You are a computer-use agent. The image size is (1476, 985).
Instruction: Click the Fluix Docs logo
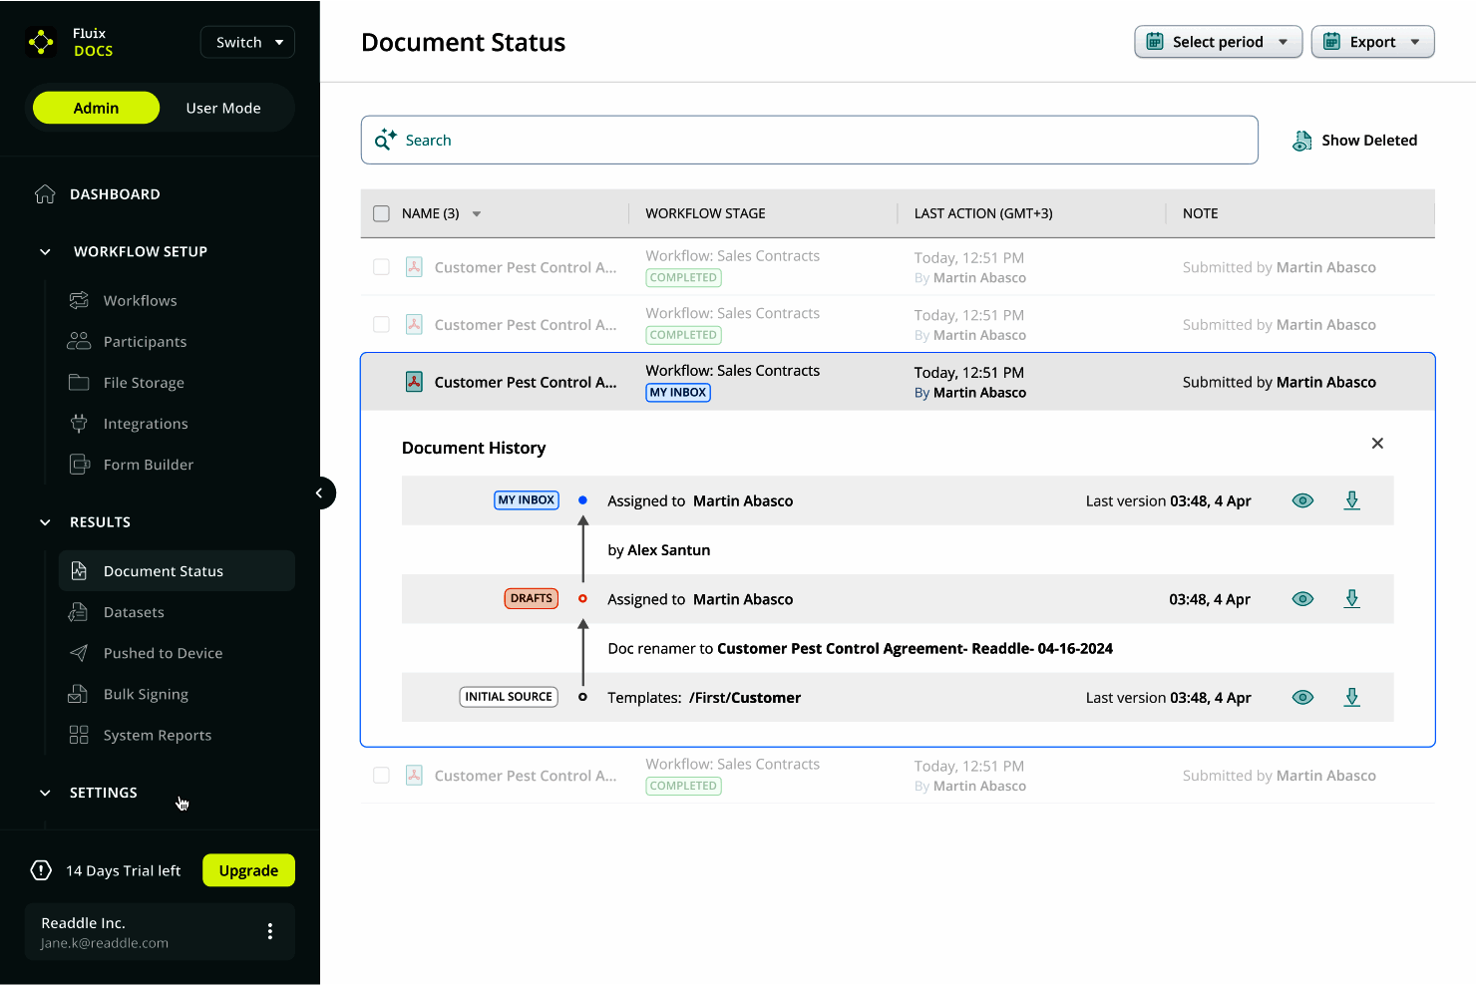point(42,42)
